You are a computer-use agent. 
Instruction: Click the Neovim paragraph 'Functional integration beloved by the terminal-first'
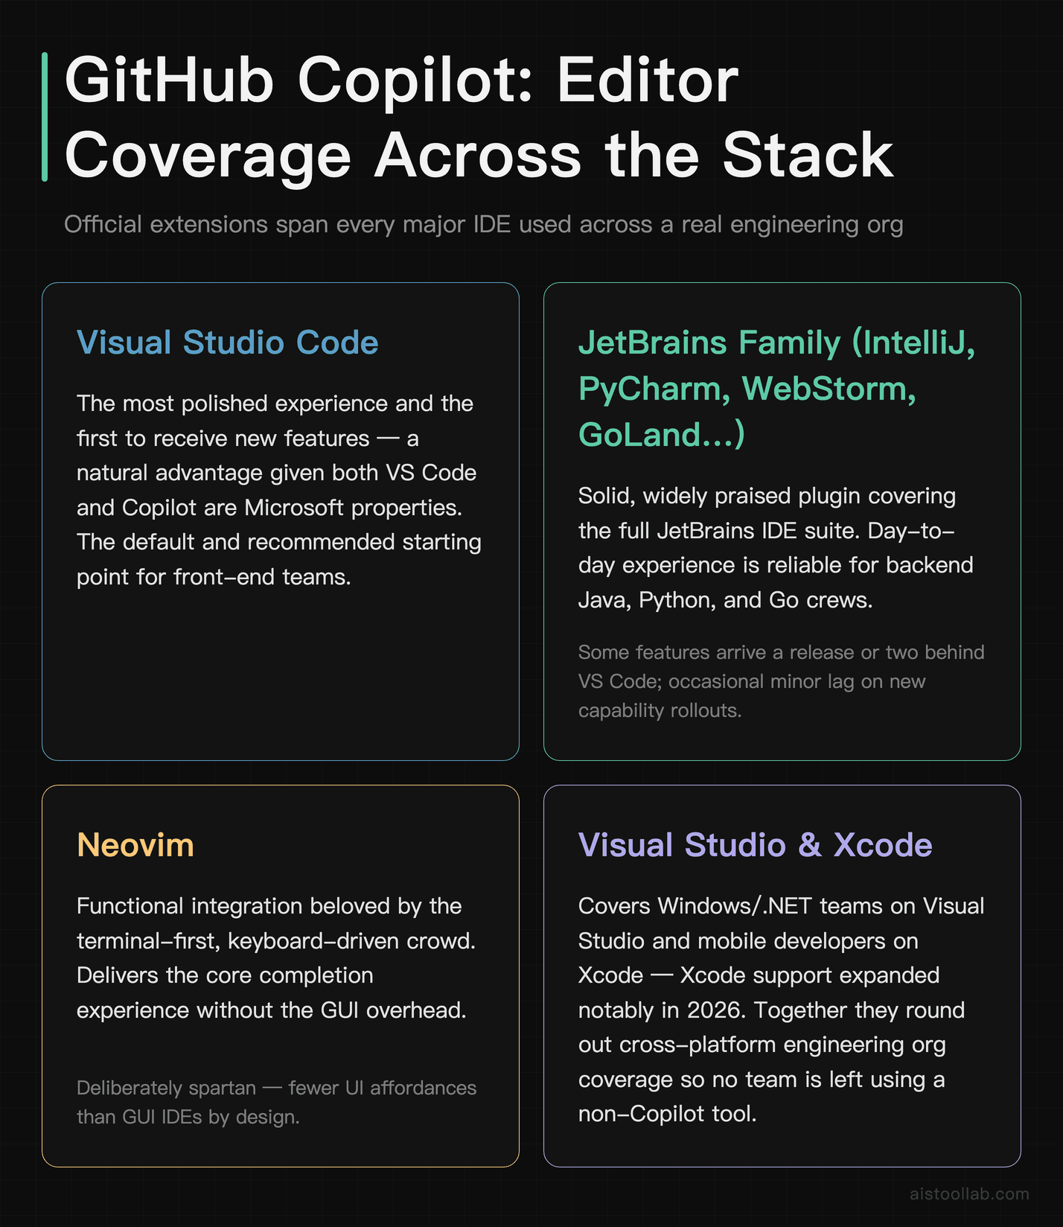click(276, 958)
